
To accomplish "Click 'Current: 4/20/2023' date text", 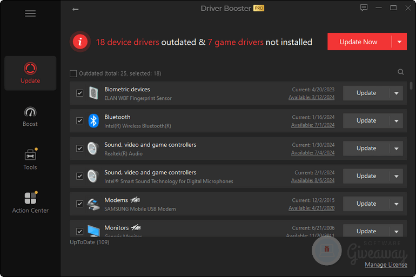I will tap(313, 90).
